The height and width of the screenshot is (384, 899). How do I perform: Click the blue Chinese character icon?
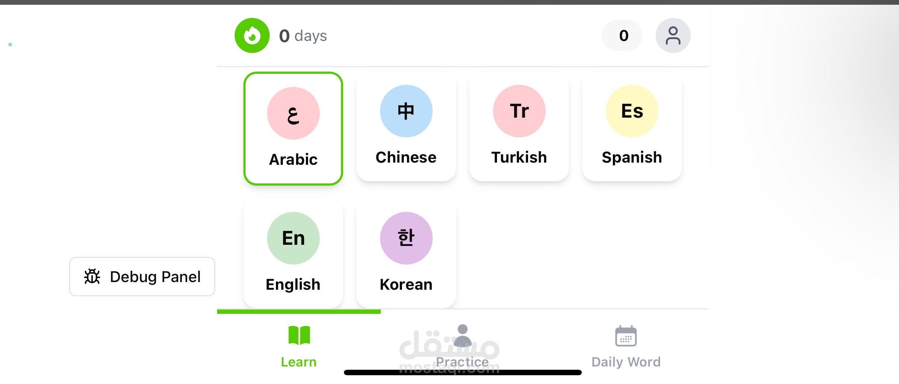406,111
